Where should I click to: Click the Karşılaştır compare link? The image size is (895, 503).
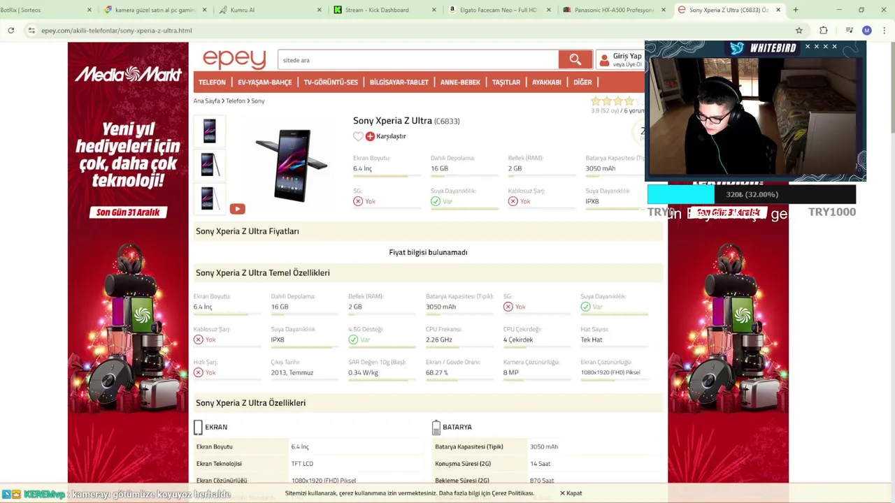pyautogui.click(x=391, y=136)
